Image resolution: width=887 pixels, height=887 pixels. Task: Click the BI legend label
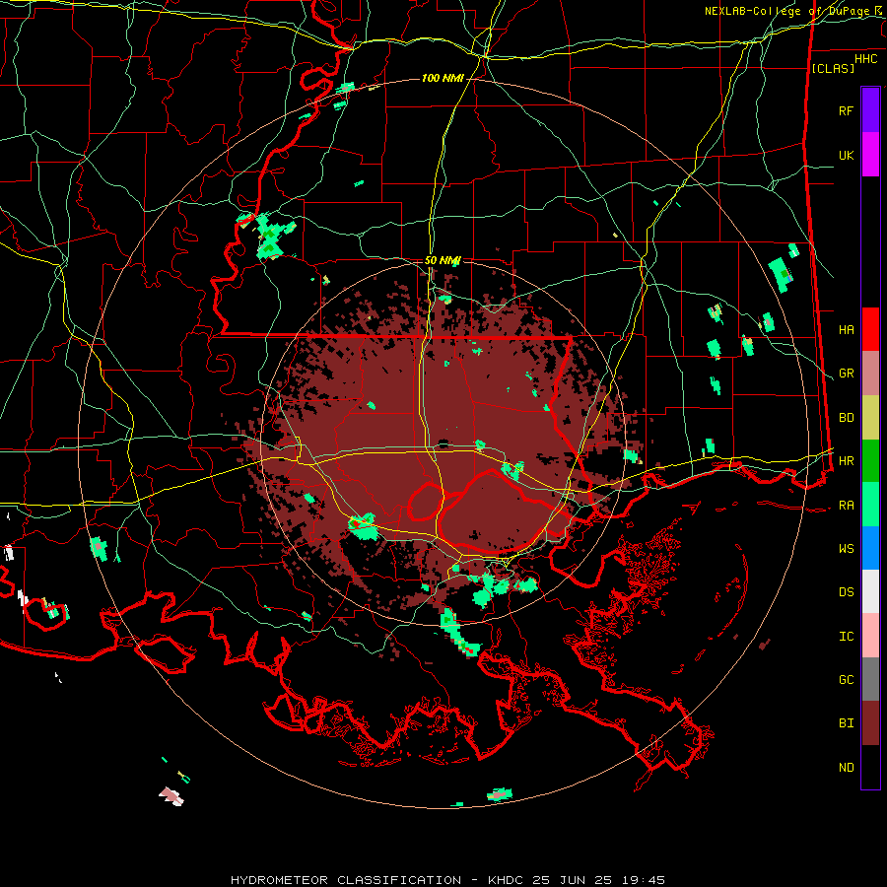[x=847, y=723]
